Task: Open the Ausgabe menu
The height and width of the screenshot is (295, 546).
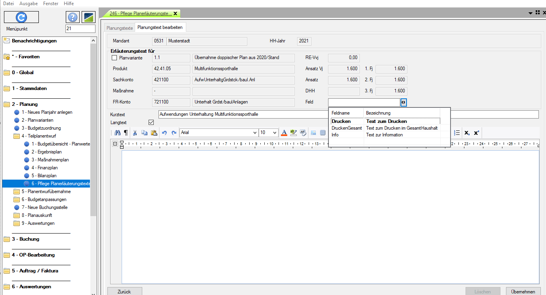Action: 29,4
